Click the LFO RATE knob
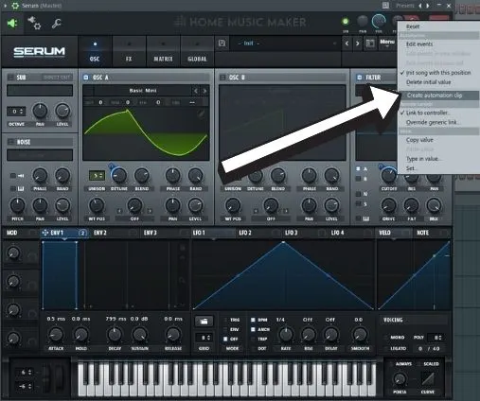 [x=286, y=334]
